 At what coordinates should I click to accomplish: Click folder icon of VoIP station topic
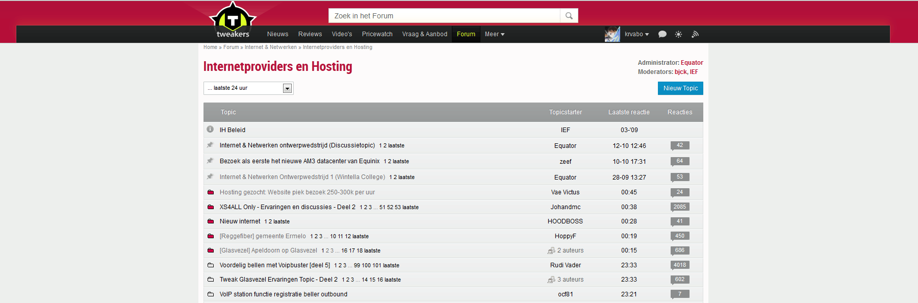[211, 294]
